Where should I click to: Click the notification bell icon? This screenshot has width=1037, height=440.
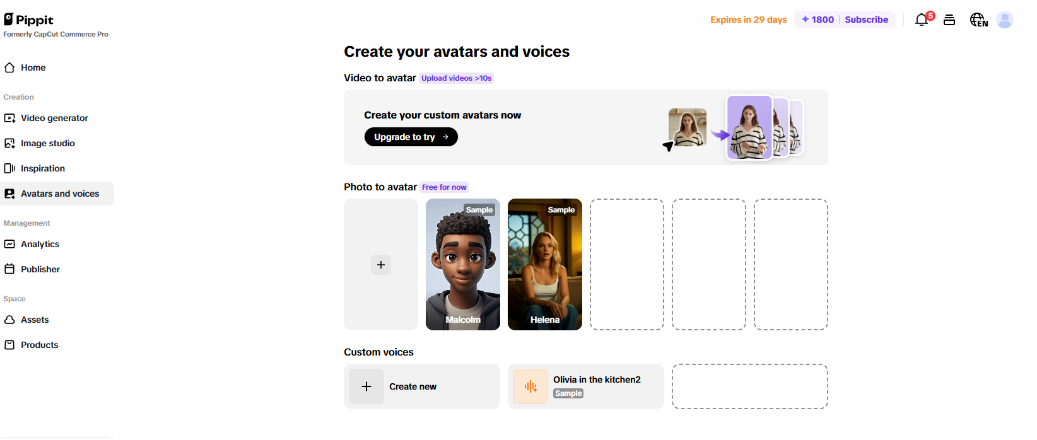[922, 20]
